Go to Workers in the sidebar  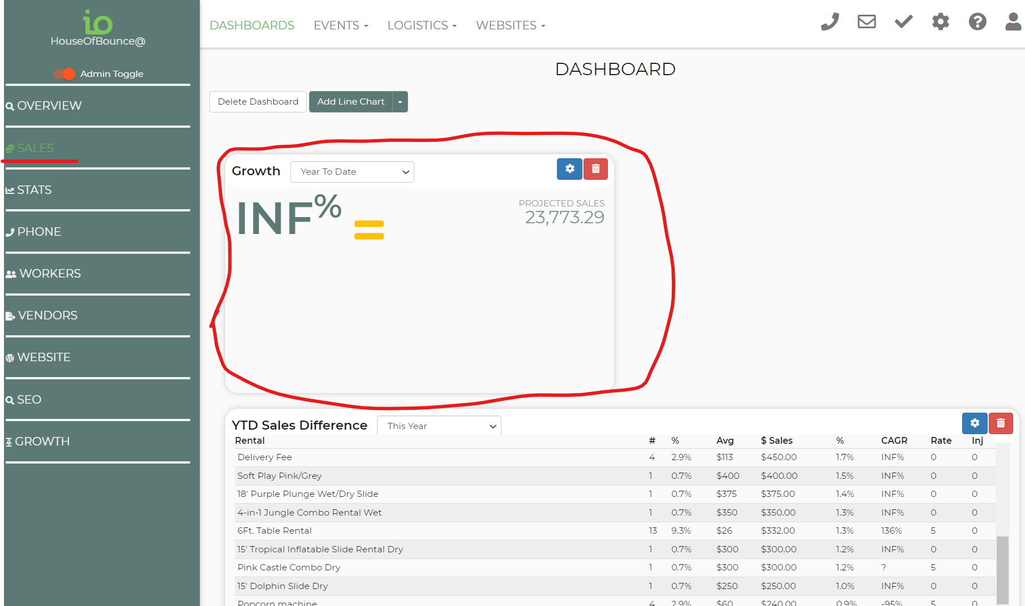50,274
